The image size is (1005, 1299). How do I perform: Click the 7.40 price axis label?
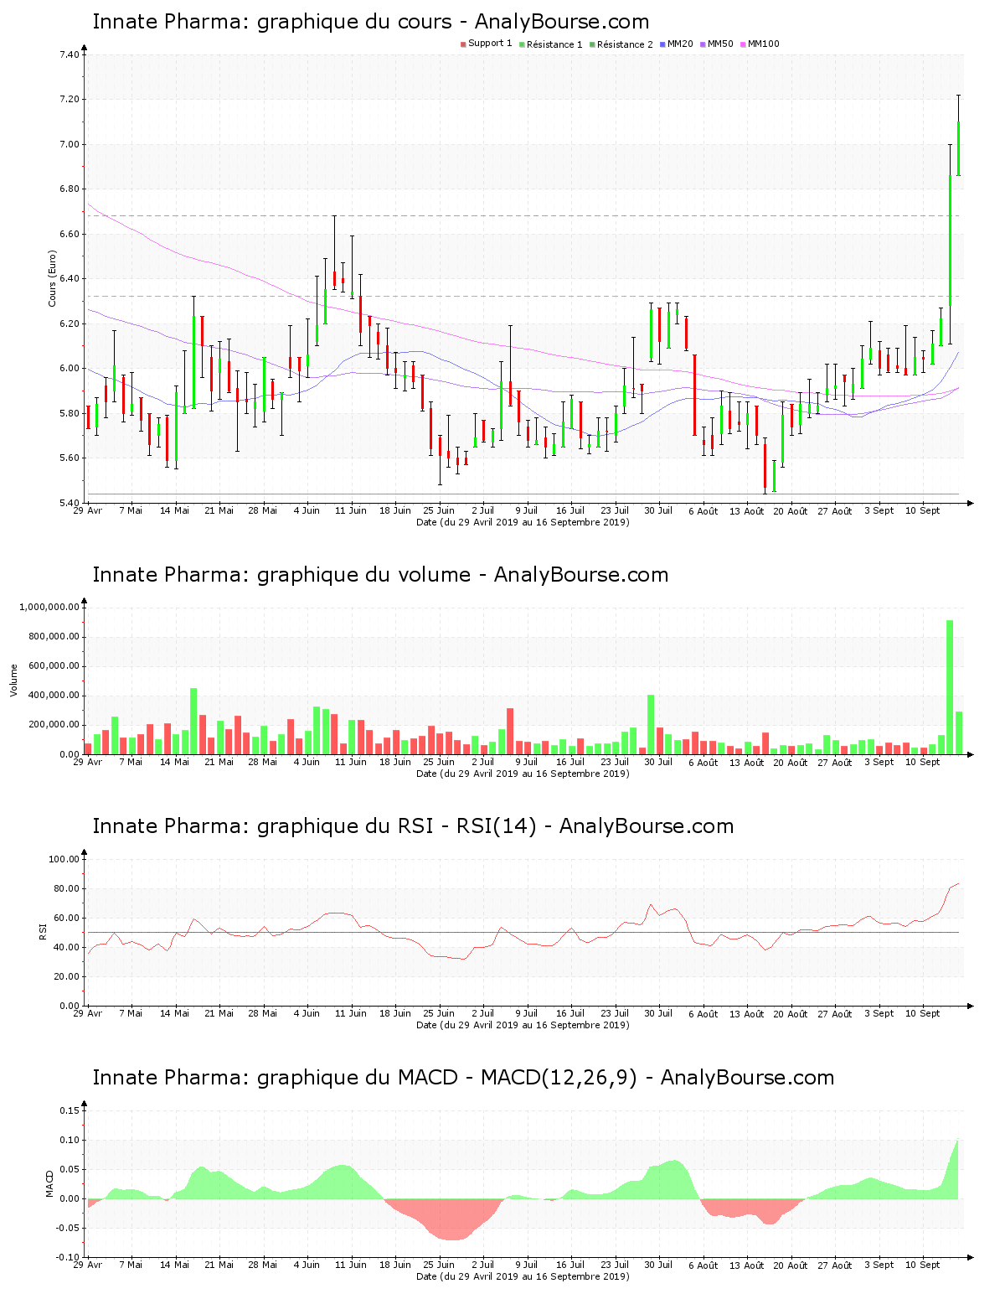coord(70,55)
